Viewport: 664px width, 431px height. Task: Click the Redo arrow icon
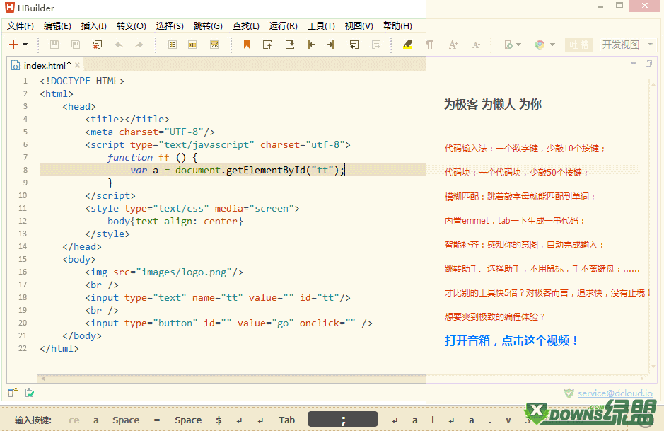(139, 45)
